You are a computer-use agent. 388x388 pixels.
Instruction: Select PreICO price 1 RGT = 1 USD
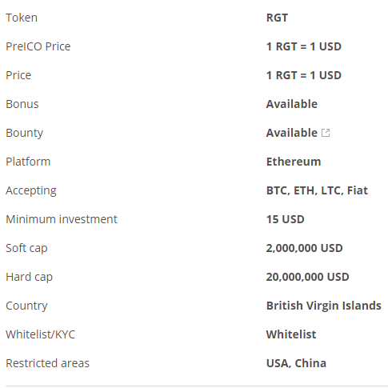(304, 46)
